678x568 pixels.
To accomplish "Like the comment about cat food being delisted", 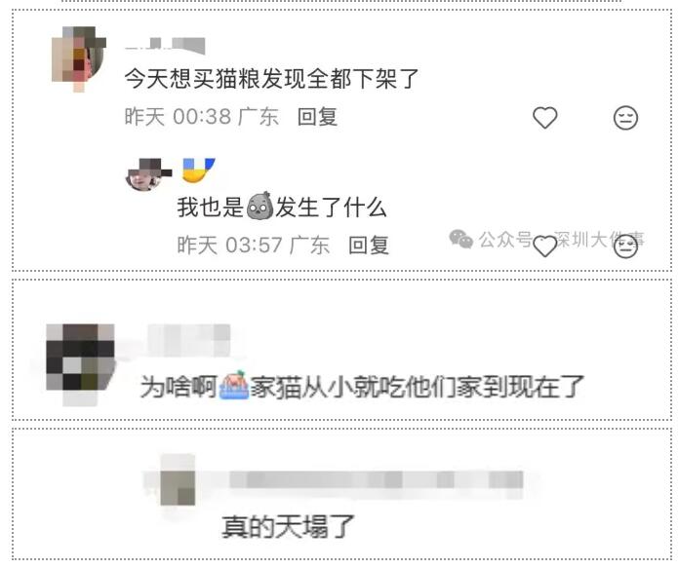I will [x=544, y=118].
